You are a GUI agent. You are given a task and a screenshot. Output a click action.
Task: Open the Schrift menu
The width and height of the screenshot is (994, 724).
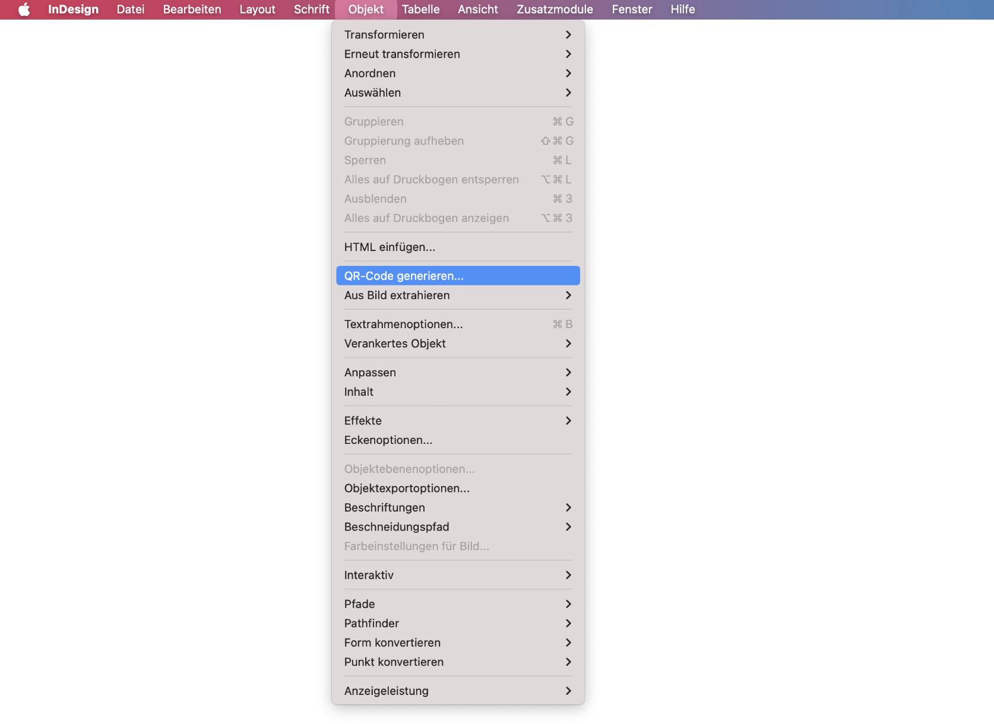(x=311, y=9)
